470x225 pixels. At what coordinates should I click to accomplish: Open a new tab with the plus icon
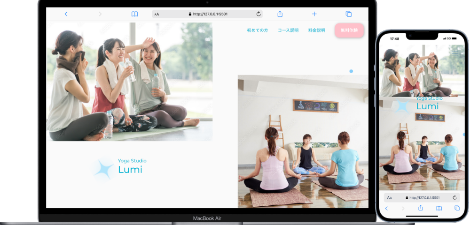[314, 14]
